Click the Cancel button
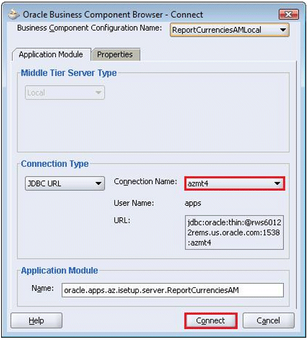The height and width of the screenshot is (340, 308). [268, 321]
